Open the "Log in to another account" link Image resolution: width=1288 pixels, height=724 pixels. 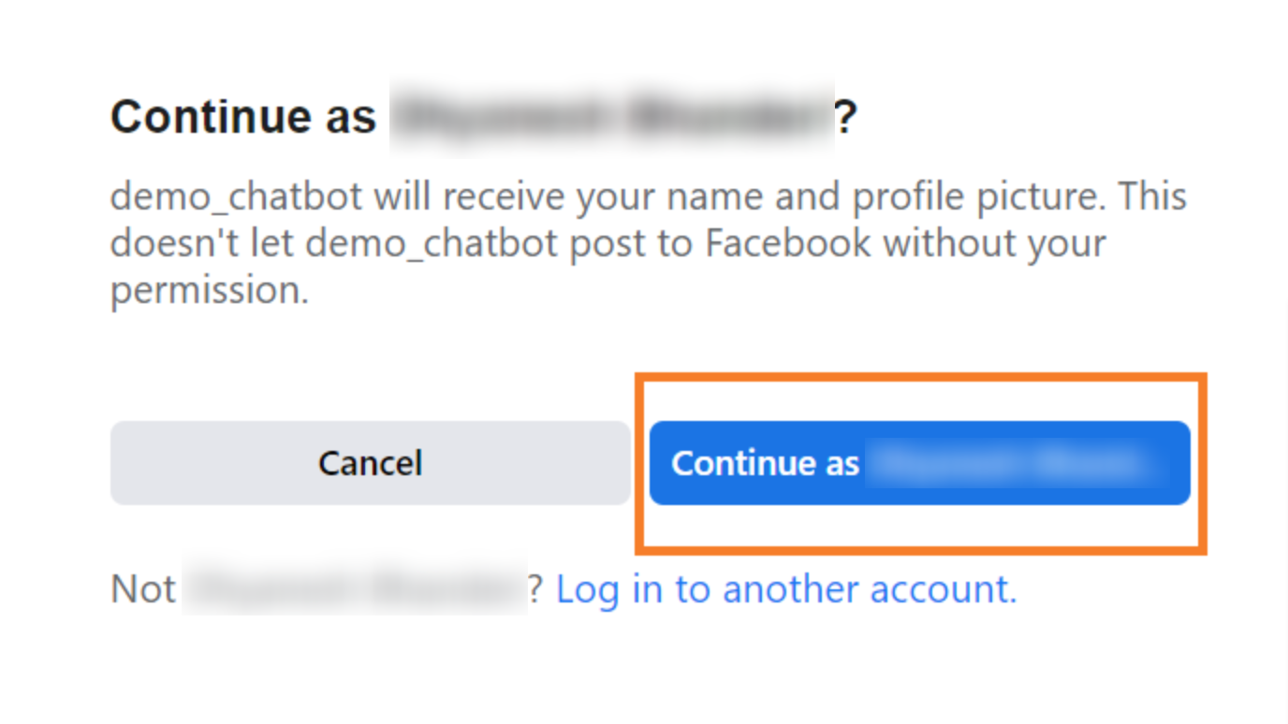click(x=786, y=589)
